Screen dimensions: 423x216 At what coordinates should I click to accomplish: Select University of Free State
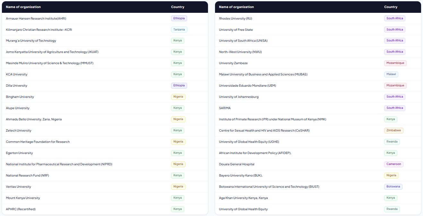pyautogui.click(x=236, y=30)
